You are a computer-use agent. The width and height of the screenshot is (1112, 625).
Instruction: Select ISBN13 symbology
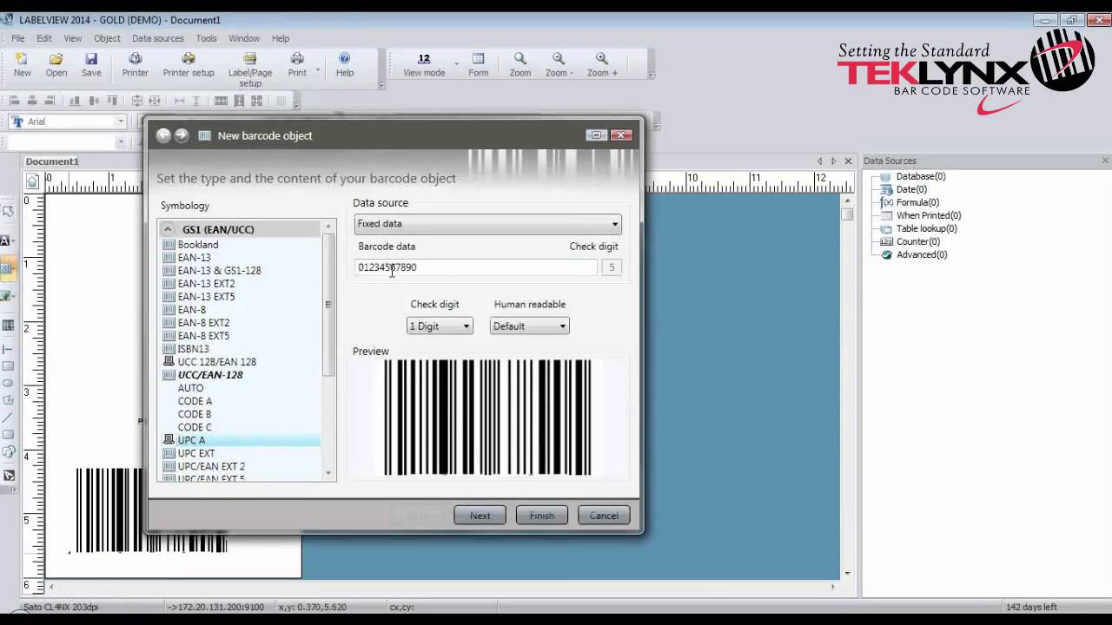(x=193, y=349)
